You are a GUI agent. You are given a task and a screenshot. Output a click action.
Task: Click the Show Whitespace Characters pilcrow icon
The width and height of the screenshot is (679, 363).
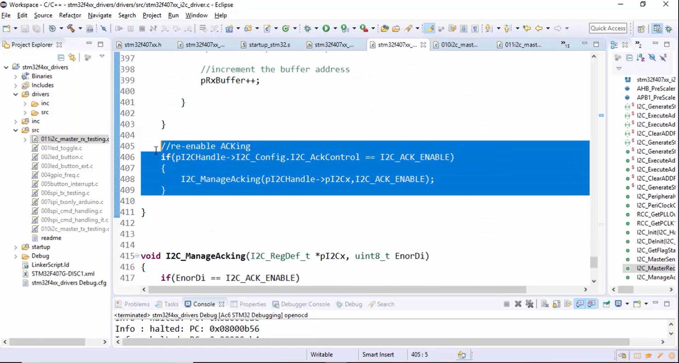475,28
